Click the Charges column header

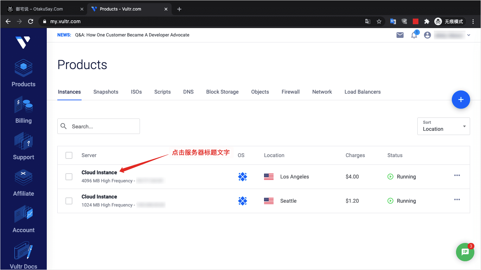355,155
